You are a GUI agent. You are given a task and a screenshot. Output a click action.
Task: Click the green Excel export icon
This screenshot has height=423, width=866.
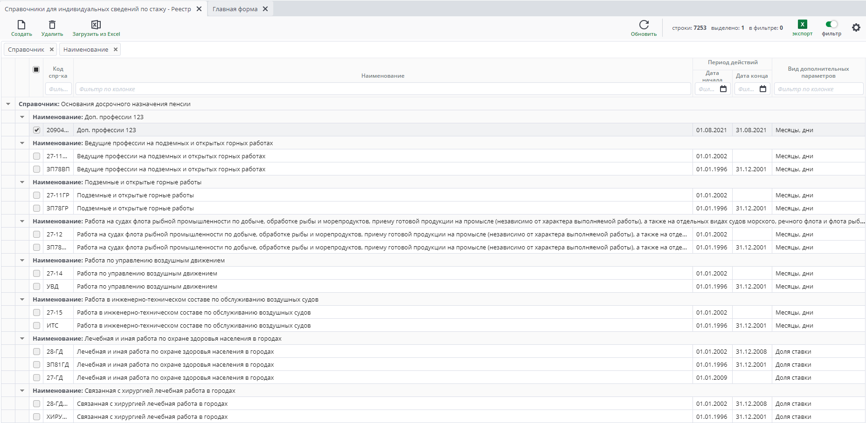click(x=802, y=24)
